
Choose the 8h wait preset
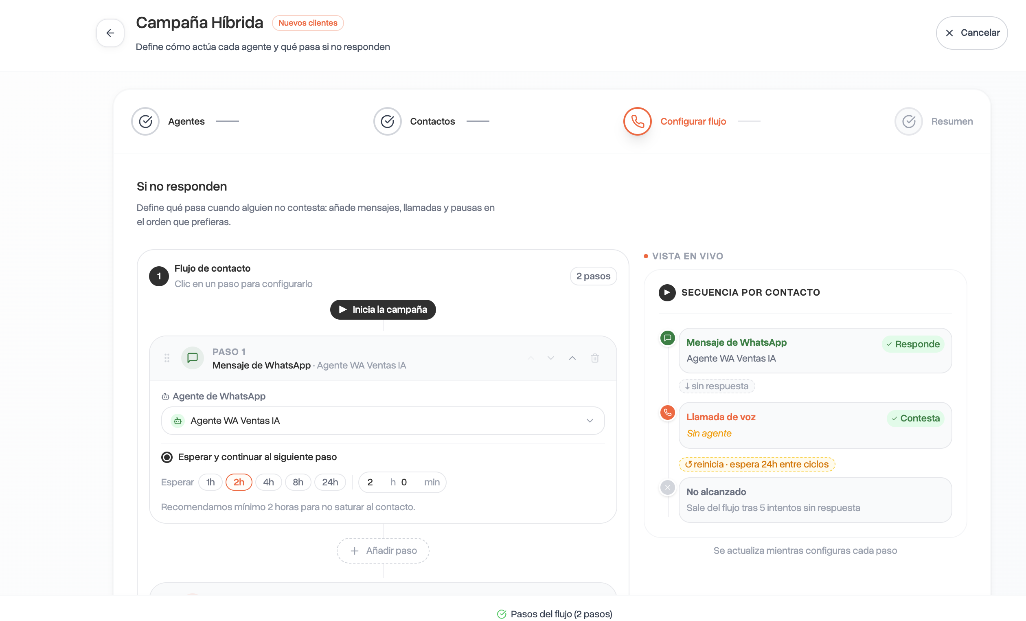pos(298,482)
